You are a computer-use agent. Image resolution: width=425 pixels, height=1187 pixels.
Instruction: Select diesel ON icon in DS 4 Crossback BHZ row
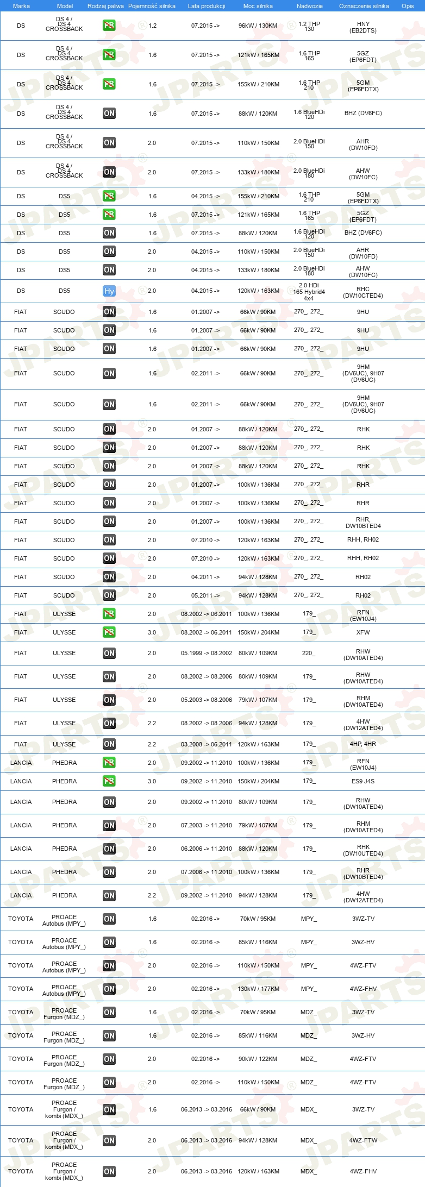(x=109, y=114)
